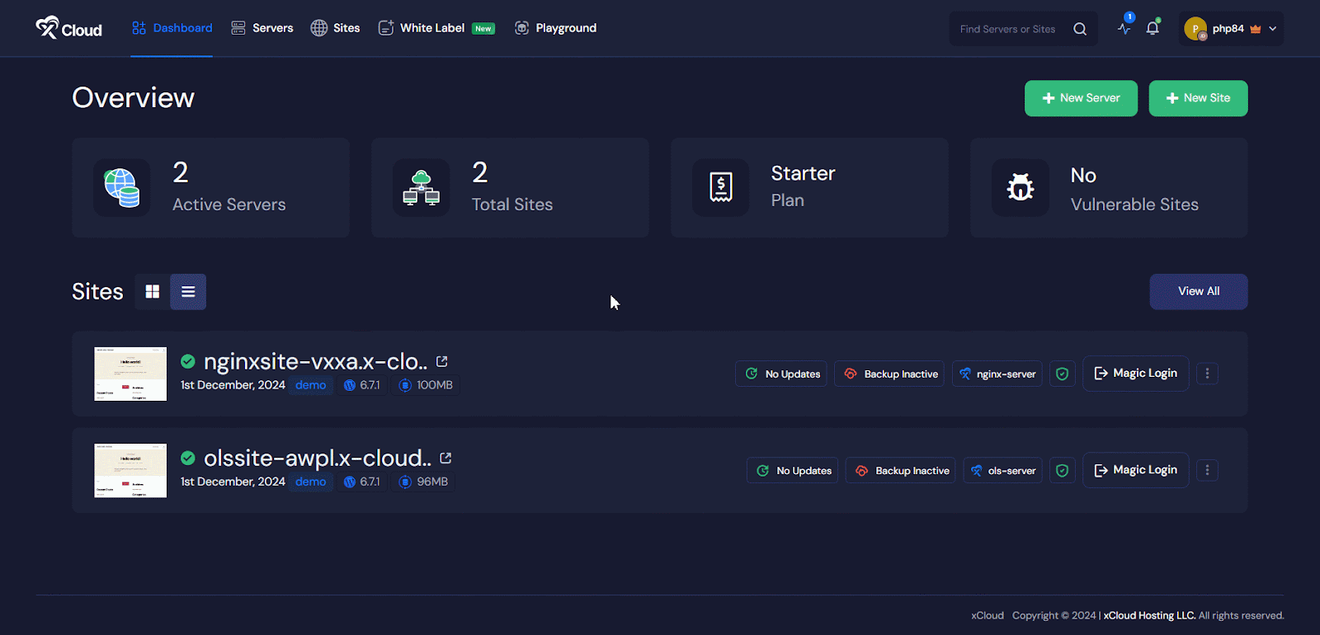Image resolution: width=1320 pixels, height=635 pixels.
Task: Click the Vulnerable Sites bug icon
Action: pyautogui.click(x=1021, y=188)
